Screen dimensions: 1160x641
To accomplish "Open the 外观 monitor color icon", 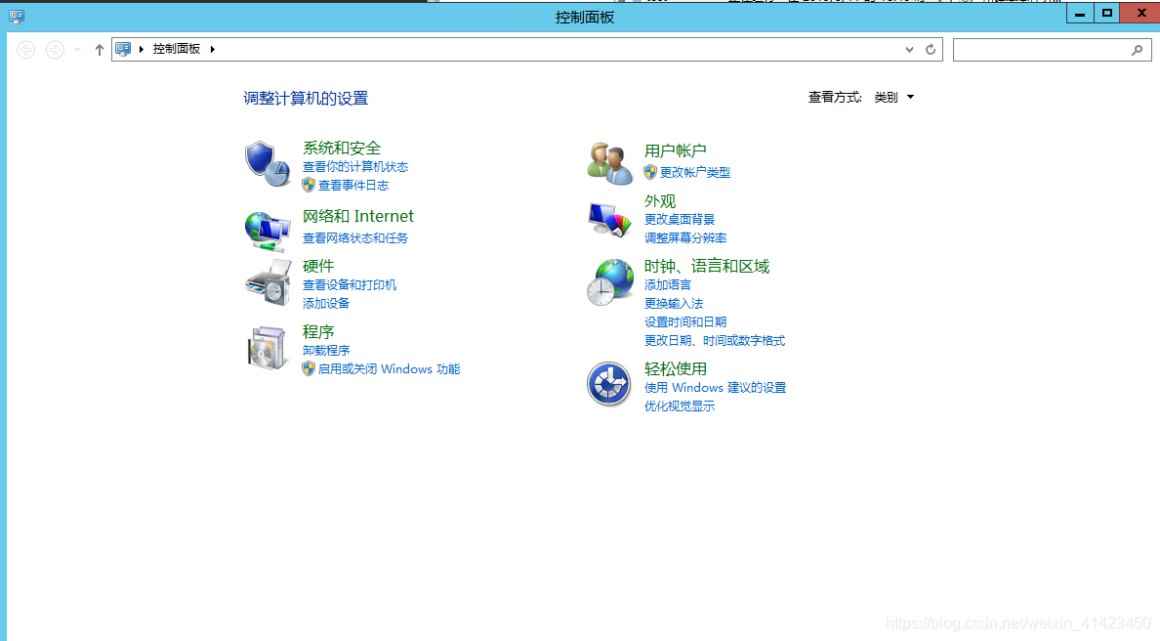I will tap(609, 220).
